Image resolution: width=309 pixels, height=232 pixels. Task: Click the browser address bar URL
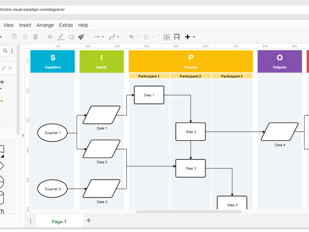(32, 9)
